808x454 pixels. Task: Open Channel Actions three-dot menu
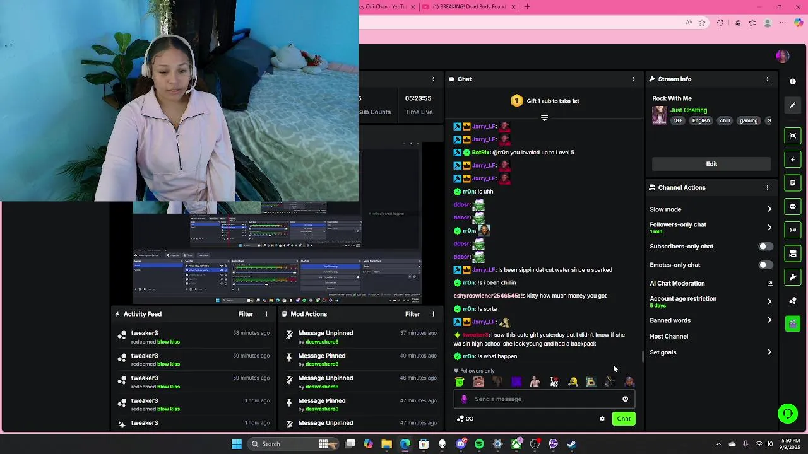tap(768, 188)
